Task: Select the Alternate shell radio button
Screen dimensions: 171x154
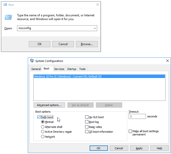Action: coord(43,127)
